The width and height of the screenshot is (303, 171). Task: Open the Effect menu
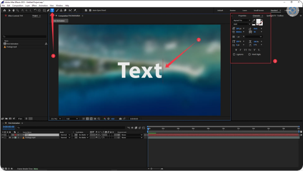34,6
